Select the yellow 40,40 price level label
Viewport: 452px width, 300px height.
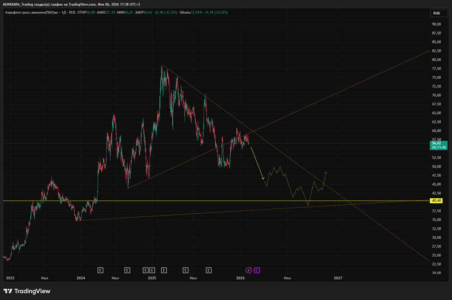pos(436,200)
